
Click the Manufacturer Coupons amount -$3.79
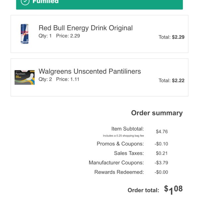click(x=161, y=163)
